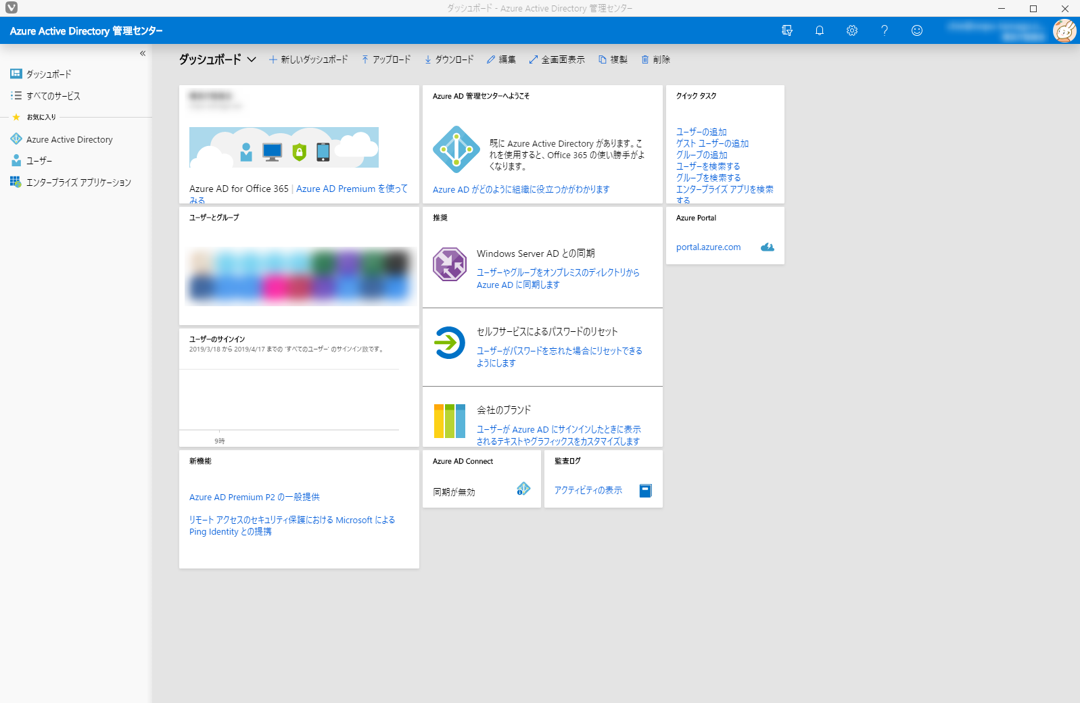The width and height of the screenshot is (1080, 703).
Task: Click the Azure AD diamond sidebar icon
Action: coord(16,139)
